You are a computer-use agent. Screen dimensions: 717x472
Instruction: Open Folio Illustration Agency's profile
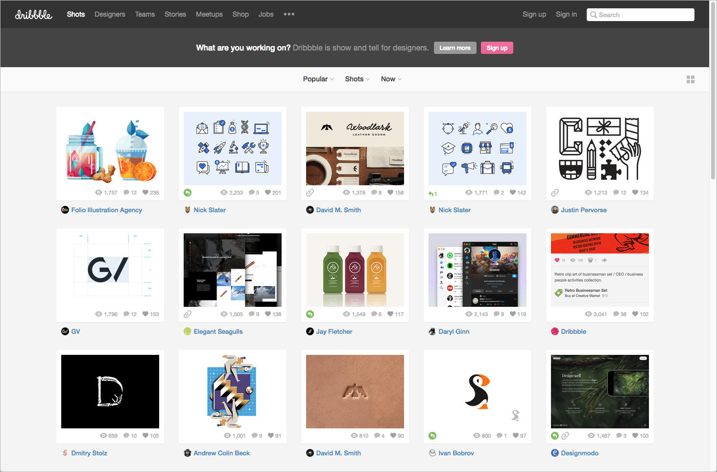click(106, 210)
